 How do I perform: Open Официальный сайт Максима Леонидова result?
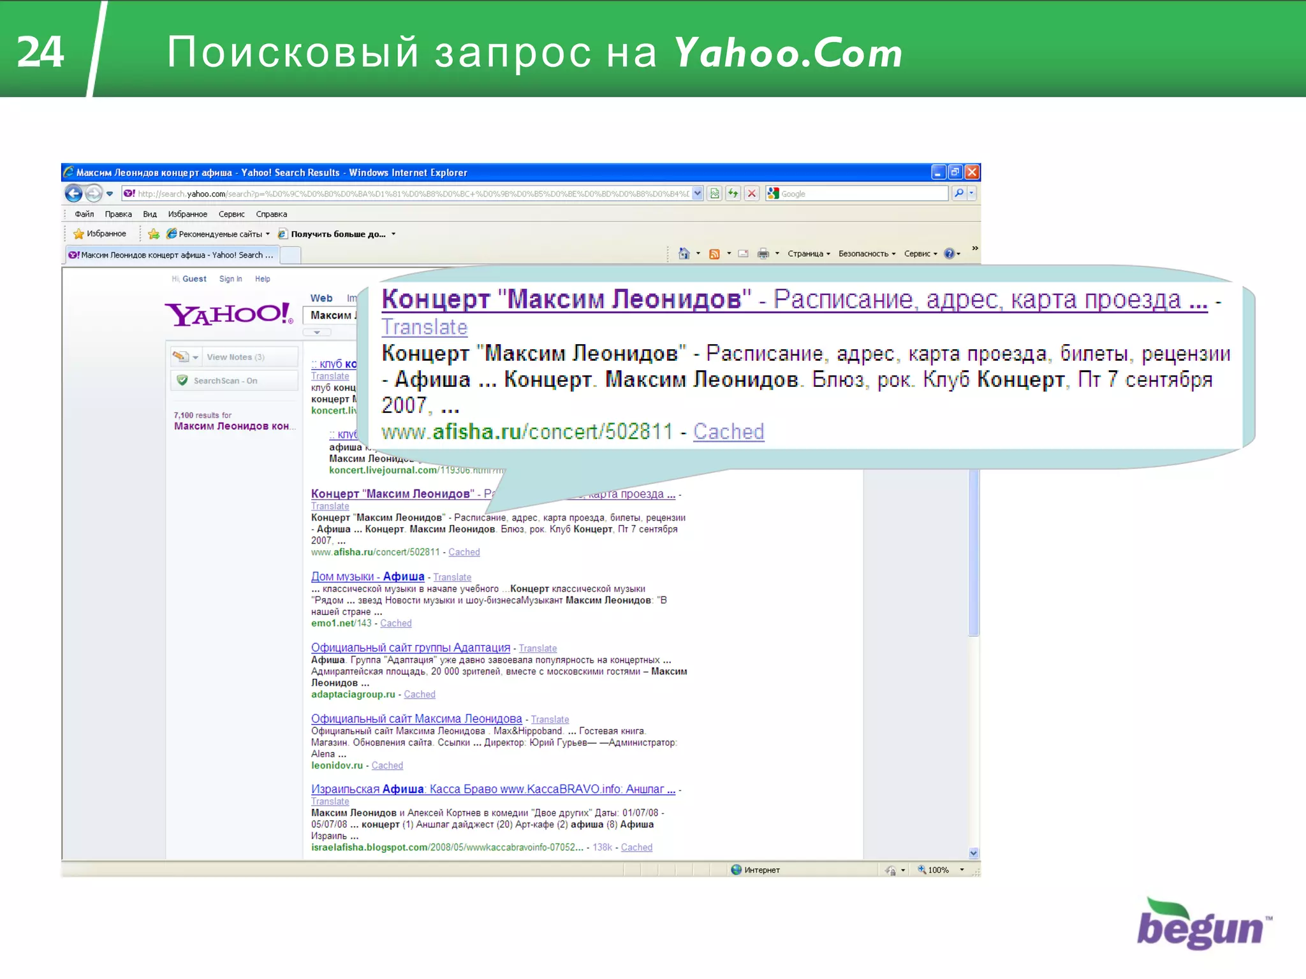click(x=416, y=718)
